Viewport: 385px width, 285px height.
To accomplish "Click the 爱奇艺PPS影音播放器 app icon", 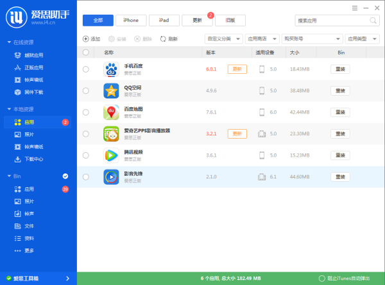I will (111, 134).
